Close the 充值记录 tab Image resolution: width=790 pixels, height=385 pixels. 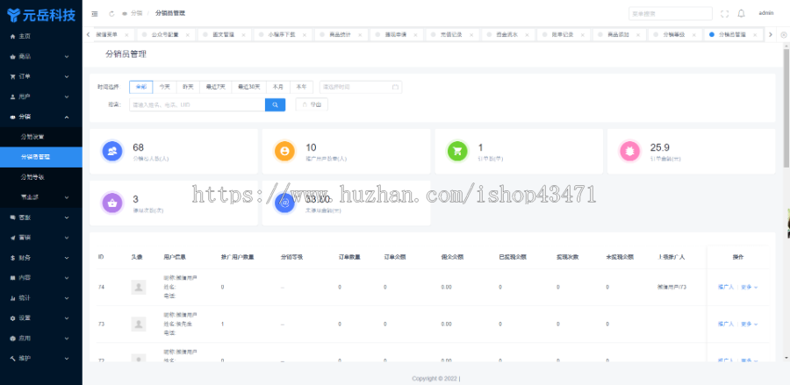pos(470,35)
